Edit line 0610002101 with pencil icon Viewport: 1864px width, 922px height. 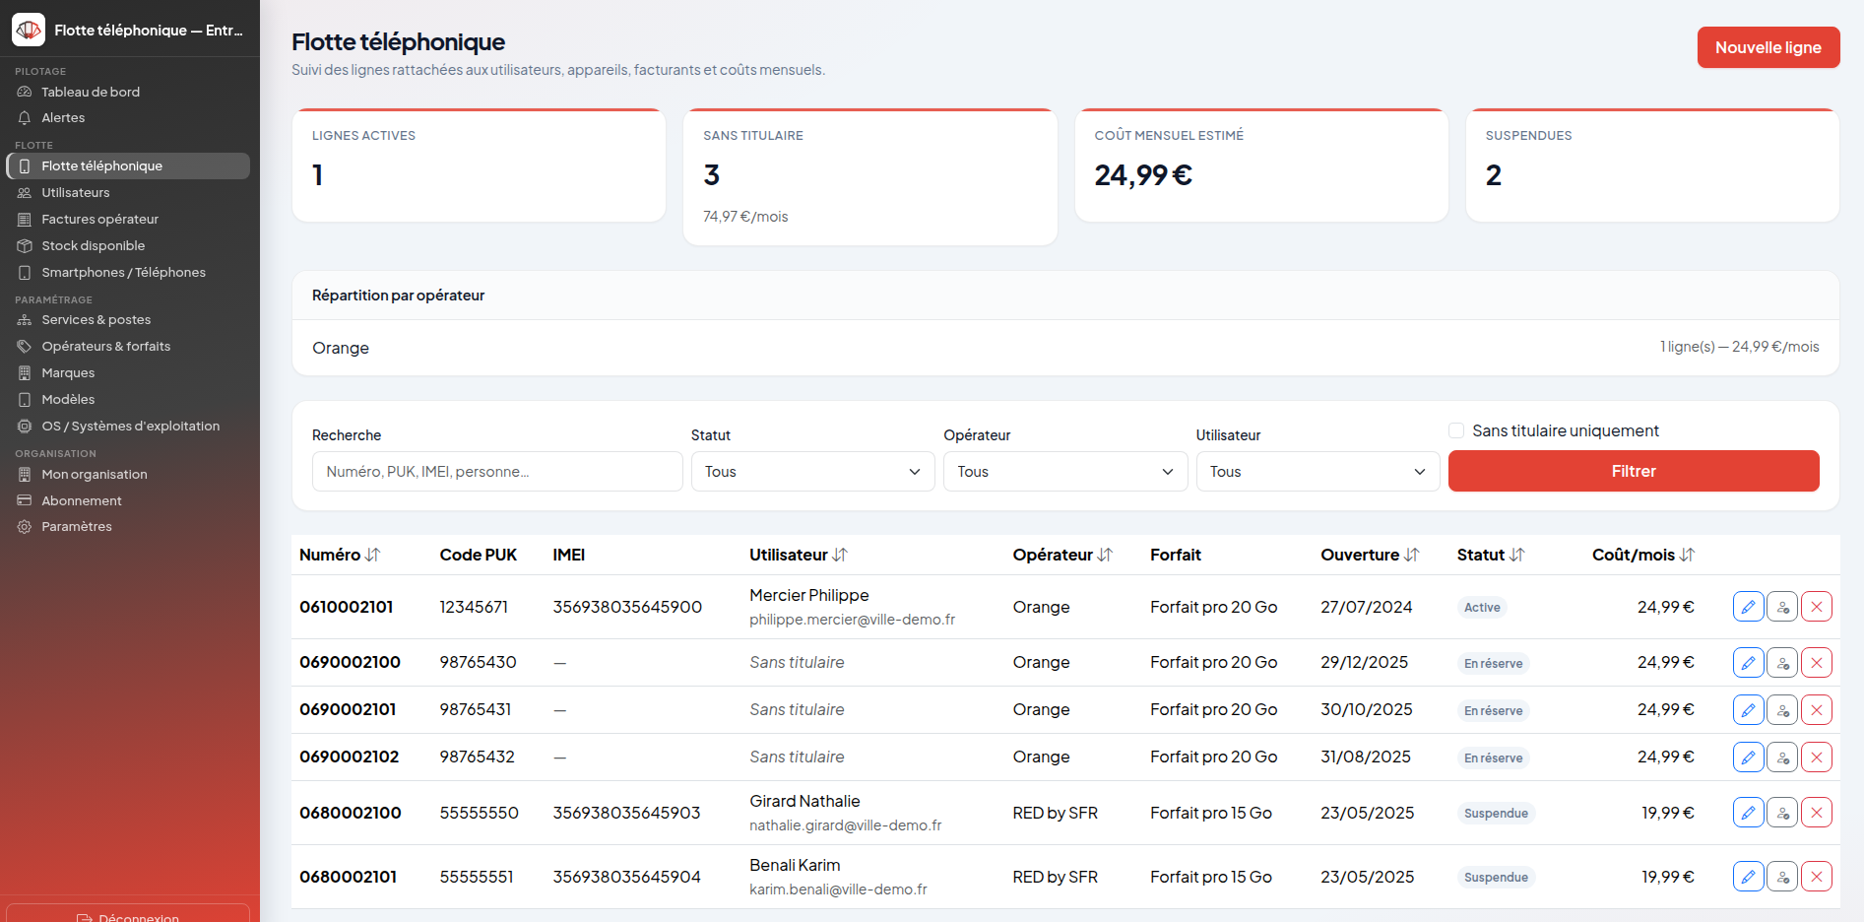pos(1748,607)
